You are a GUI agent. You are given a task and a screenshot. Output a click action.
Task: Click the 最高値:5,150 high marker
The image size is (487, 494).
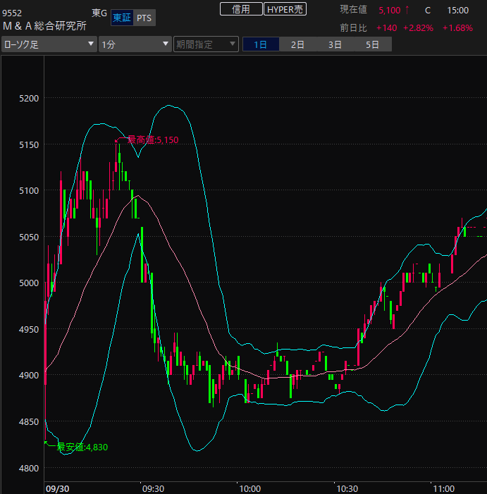(153, 140)
